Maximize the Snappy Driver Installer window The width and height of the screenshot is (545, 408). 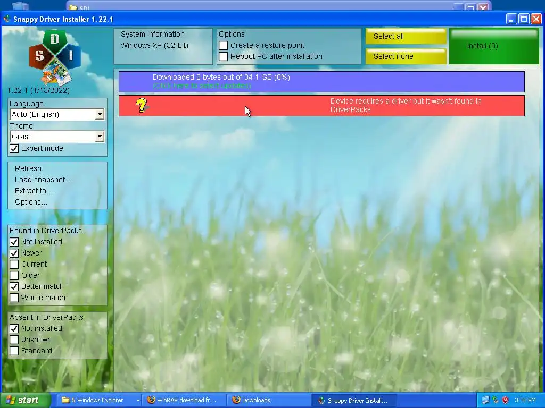pyautogui.click(x=524, y=19)
